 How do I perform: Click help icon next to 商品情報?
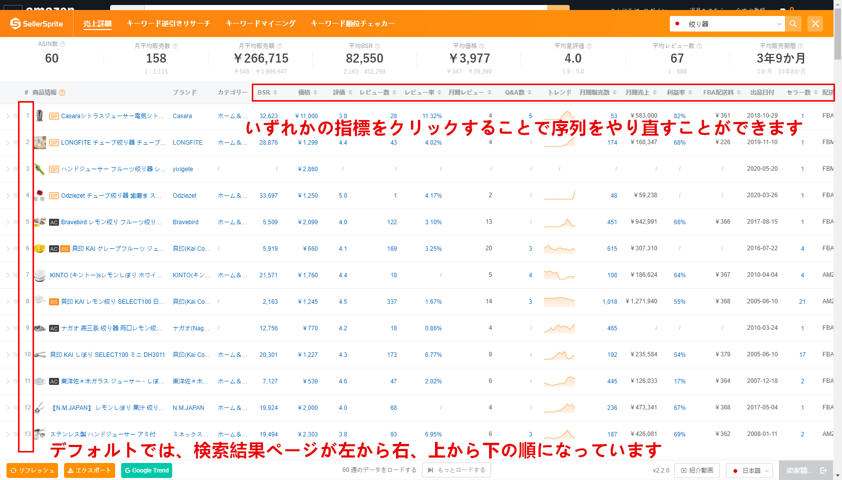point(62,93)
